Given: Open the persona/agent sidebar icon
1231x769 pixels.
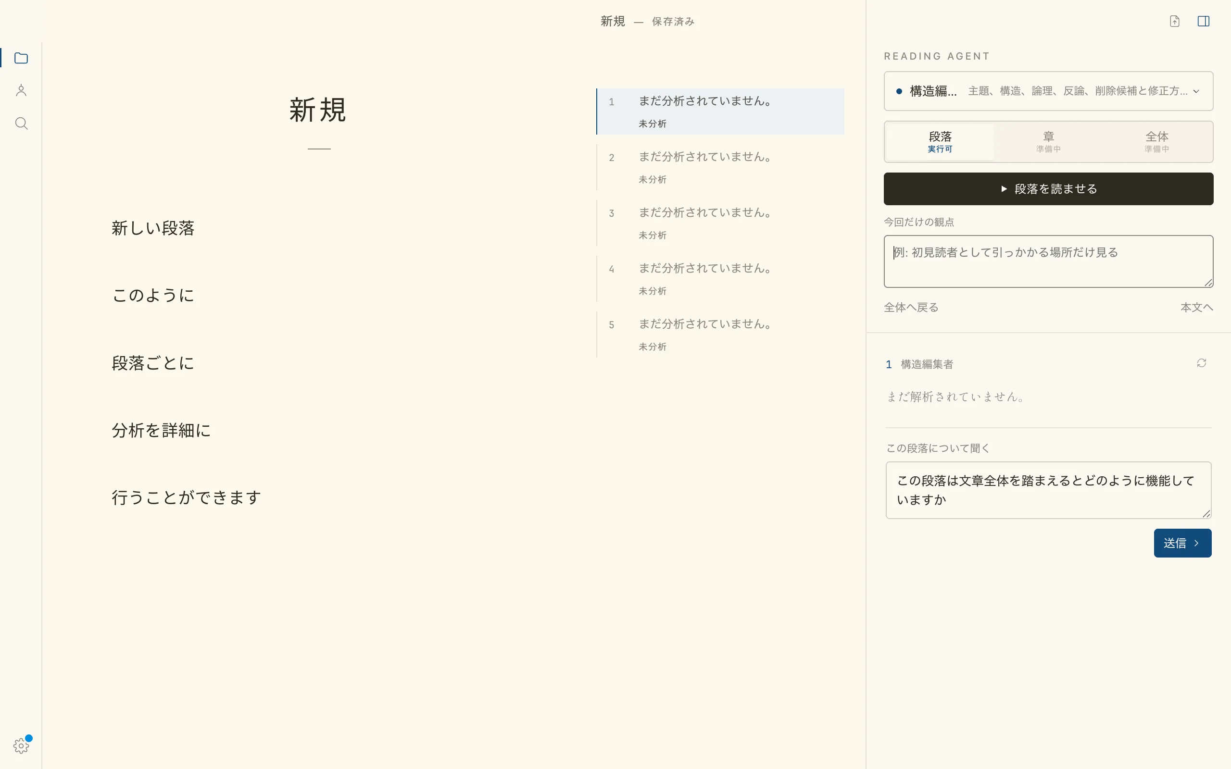Looking at the screenshot, I should pos(21,90).
